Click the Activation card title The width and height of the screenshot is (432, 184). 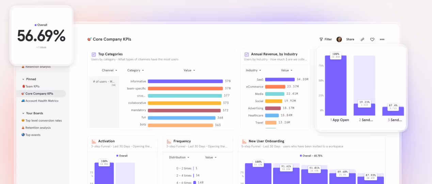coord(107,141)
